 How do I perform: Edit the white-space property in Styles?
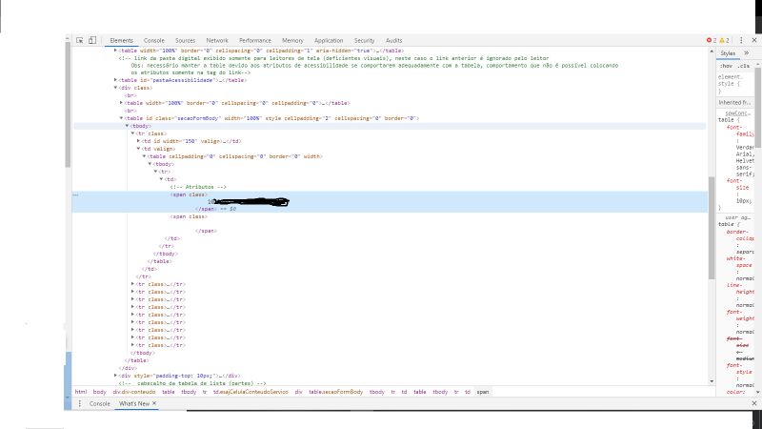pos(739,261)
